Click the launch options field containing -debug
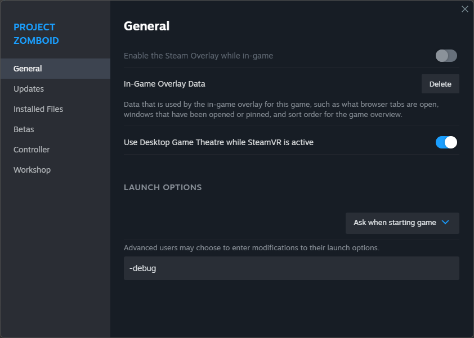Viewport: 474px width, 338px height. pyautogui.click(x=291, y=268)
